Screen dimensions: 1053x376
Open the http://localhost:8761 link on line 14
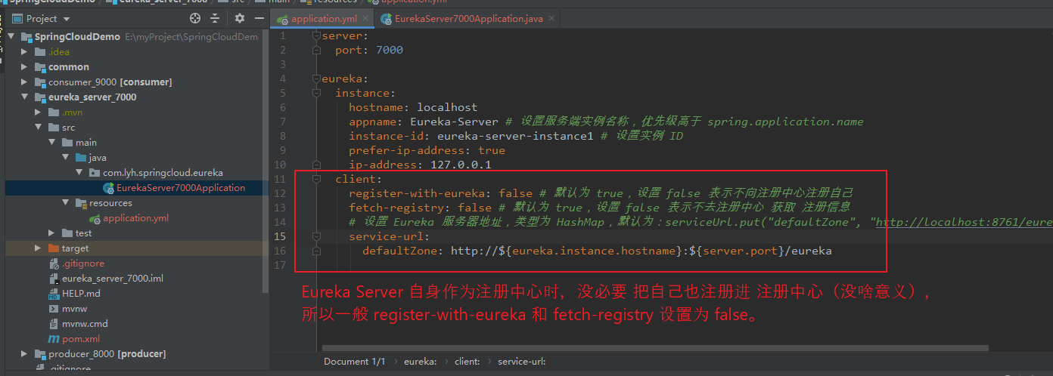[x=964, y=222]
